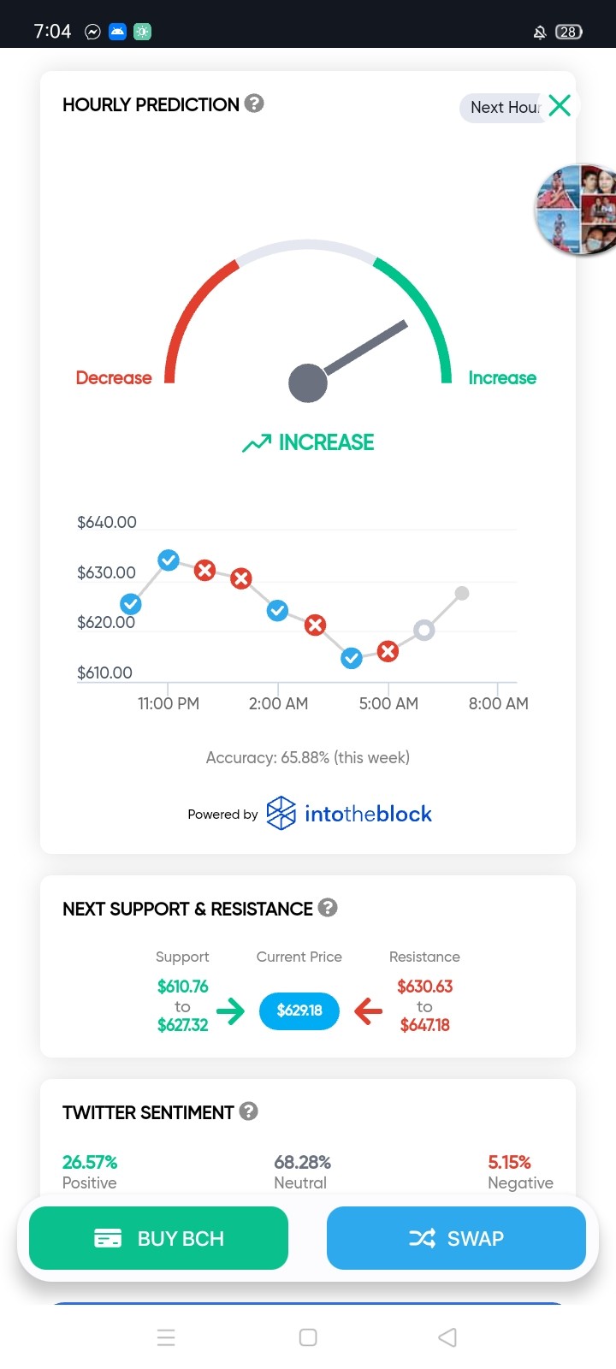The image size is (616, 1369).
Task: Tap the home square navigation icon
Action: (x=308, y=1337)
